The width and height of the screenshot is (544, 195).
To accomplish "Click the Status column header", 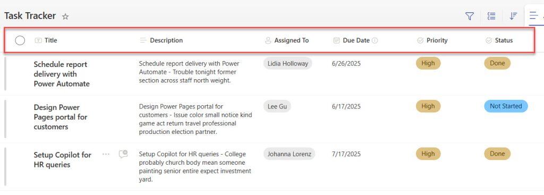I will pos(499,40).
